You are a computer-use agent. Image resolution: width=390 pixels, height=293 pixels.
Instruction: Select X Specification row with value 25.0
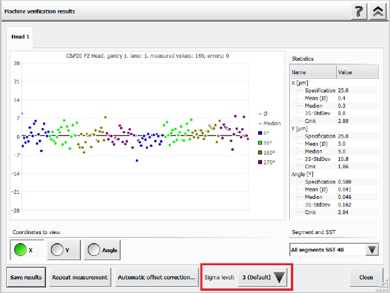point(335,90)
